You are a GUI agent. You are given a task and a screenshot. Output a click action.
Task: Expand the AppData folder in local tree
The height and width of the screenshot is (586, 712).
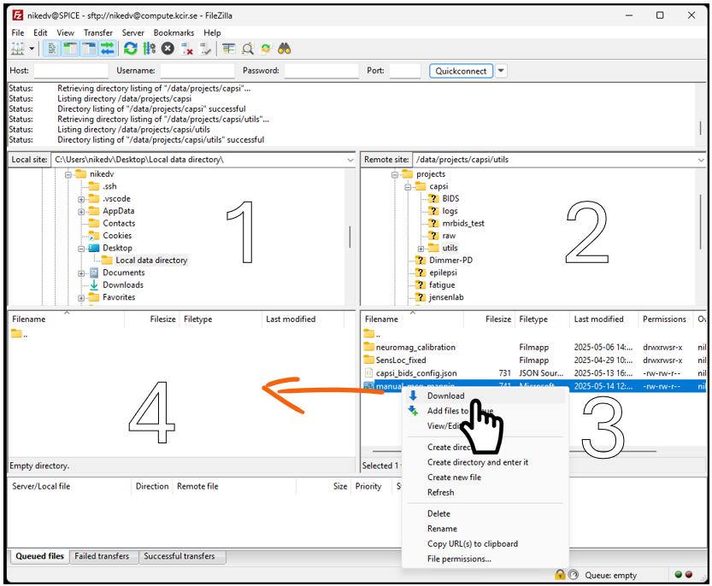click(x=82, y=211)
